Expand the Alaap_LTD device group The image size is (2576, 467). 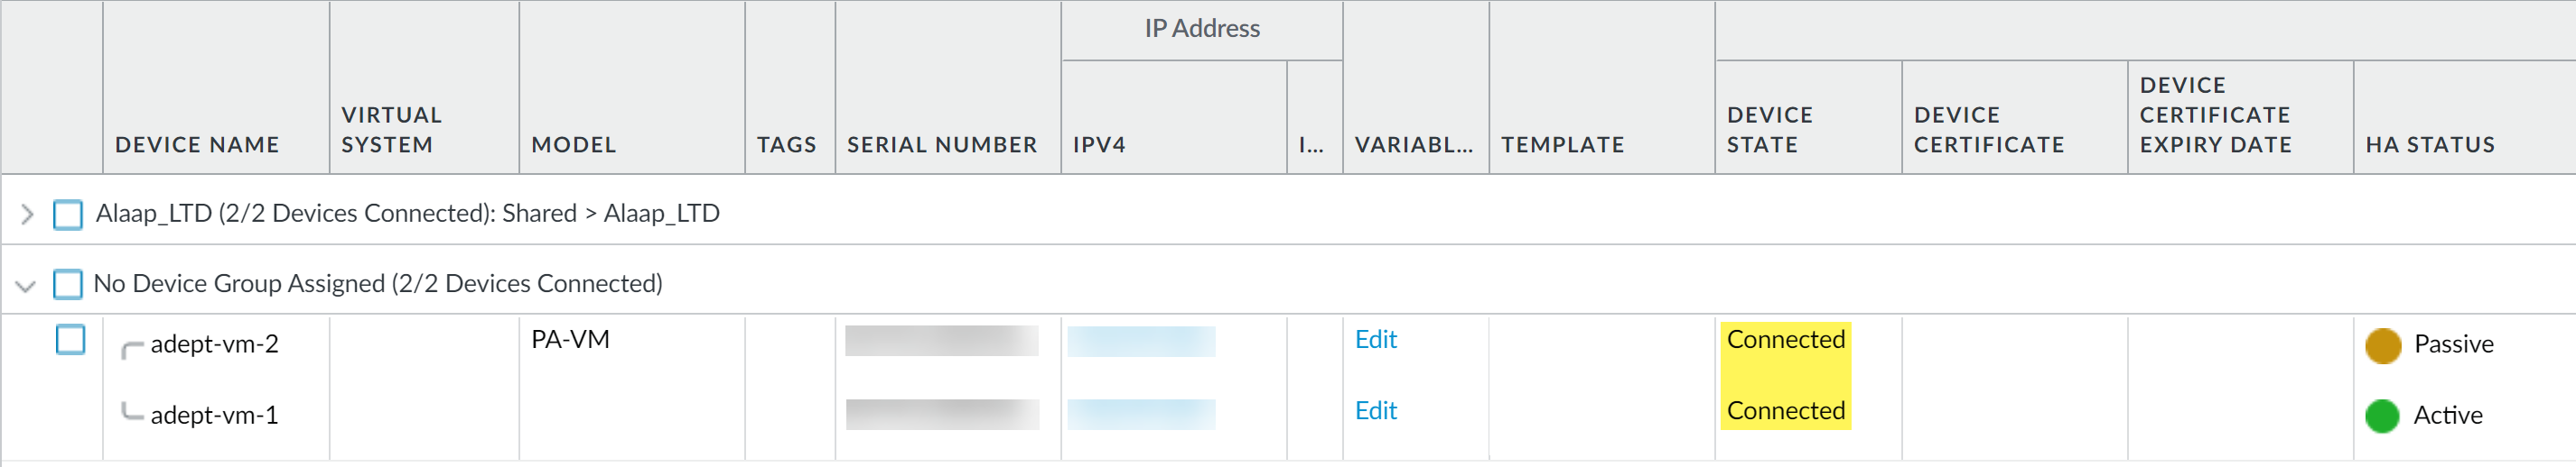coord(27,214)
